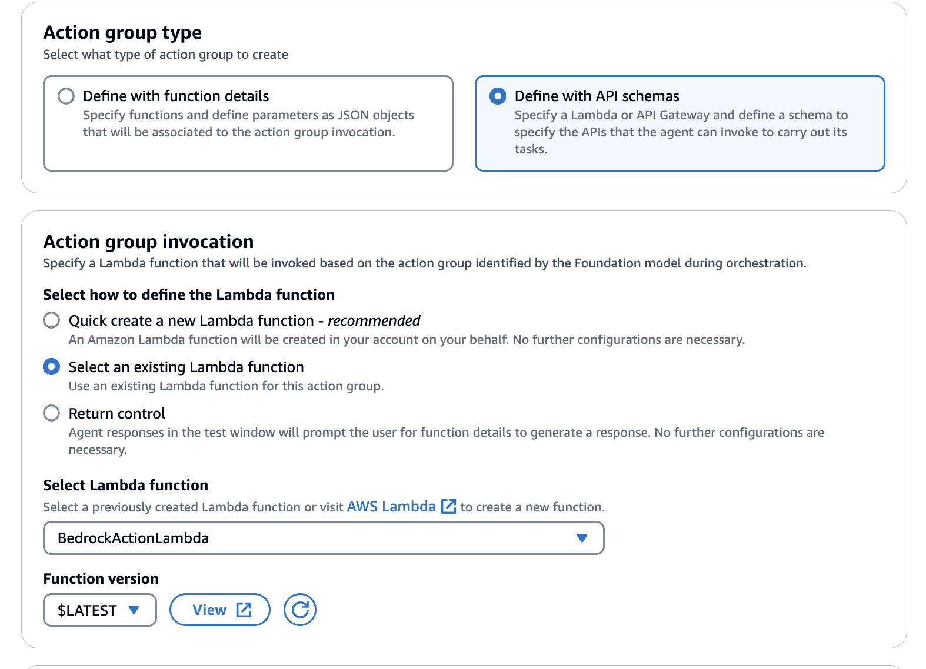Select the Define with API schemas radio button
This screenshot has height=669, width=926.
(498, 96)
